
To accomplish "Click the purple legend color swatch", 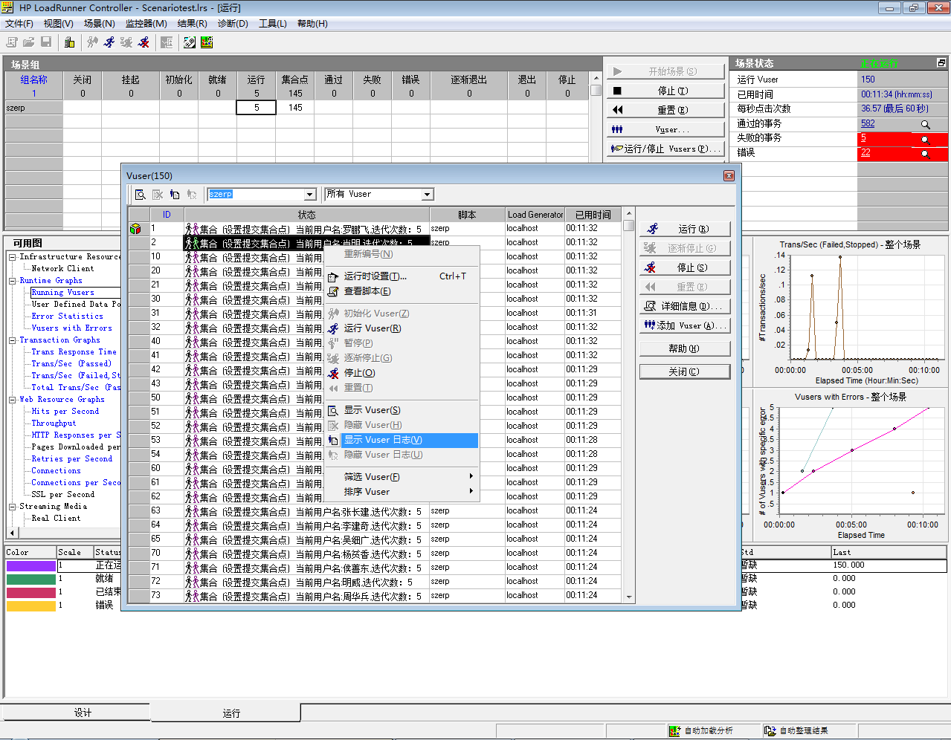I will [x=30, y=566].
